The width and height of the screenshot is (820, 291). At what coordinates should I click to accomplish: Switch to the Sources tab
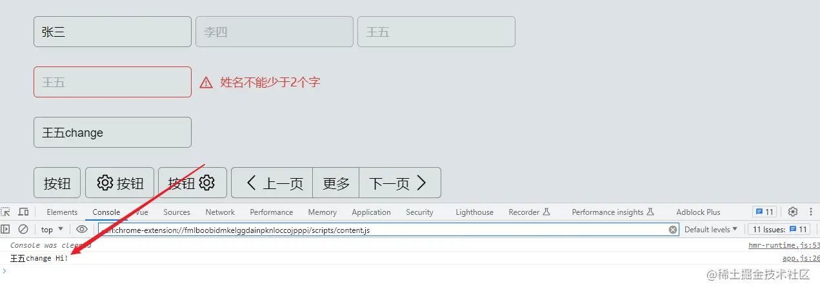click(x=177, y=212)
